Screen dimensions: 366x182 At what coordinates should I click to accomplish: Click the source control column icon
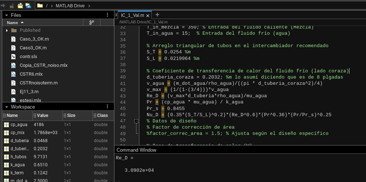[x=92, y=23]
